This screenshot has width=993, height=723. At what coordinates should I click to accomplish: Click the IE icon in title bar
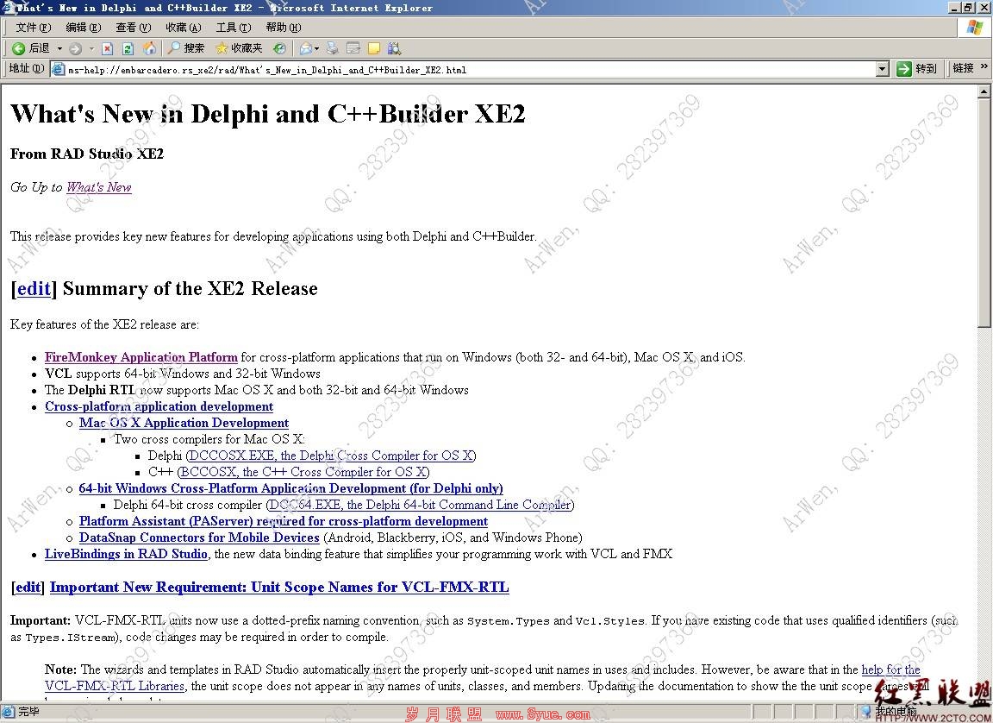pos(9,8)
